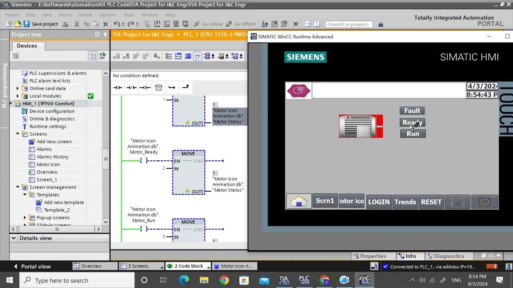Image resolution: width=513 pixels, height=288 pixels.
Task: Select the Devices tab in Project tree
Action: pyautogui.click(x=27, y=46)
